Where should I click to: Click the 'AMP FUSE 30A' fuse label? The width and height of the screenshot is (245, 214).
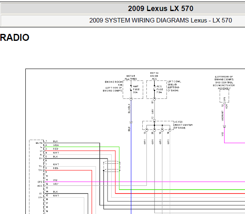click(136, 89)
